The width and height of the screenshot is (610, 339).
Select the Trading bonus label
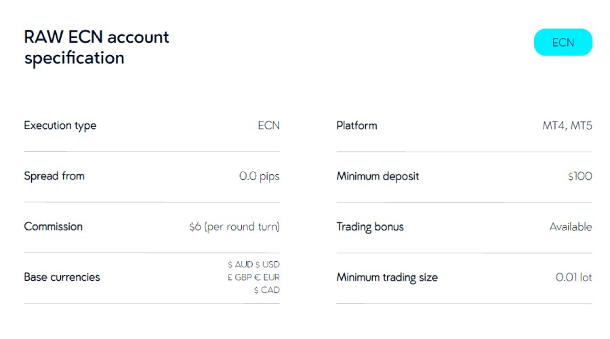tap(370, 226)
